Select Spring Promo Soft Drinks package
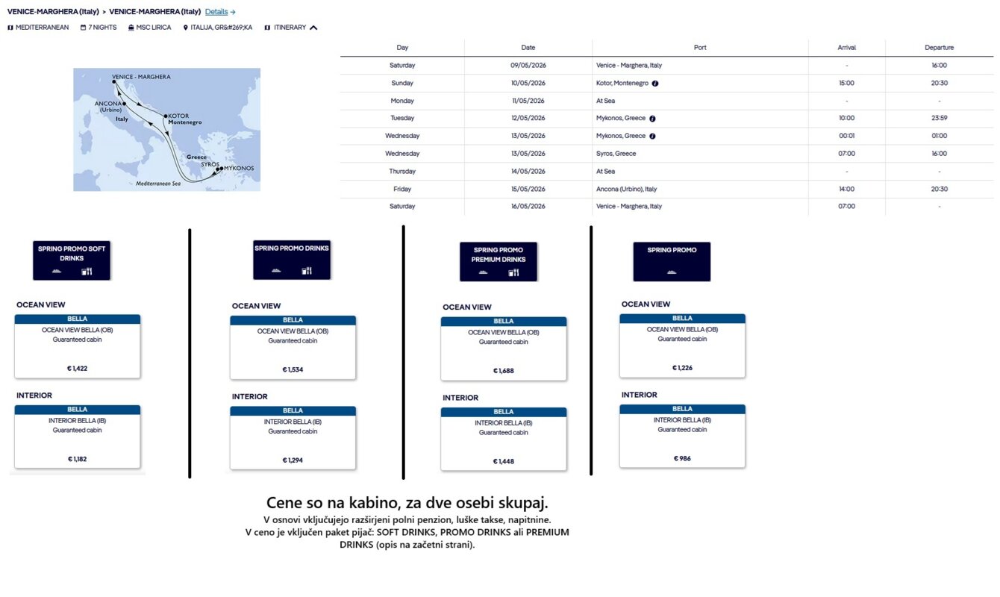The height and width of the screenshot is (597, 1000). point(72,260)
